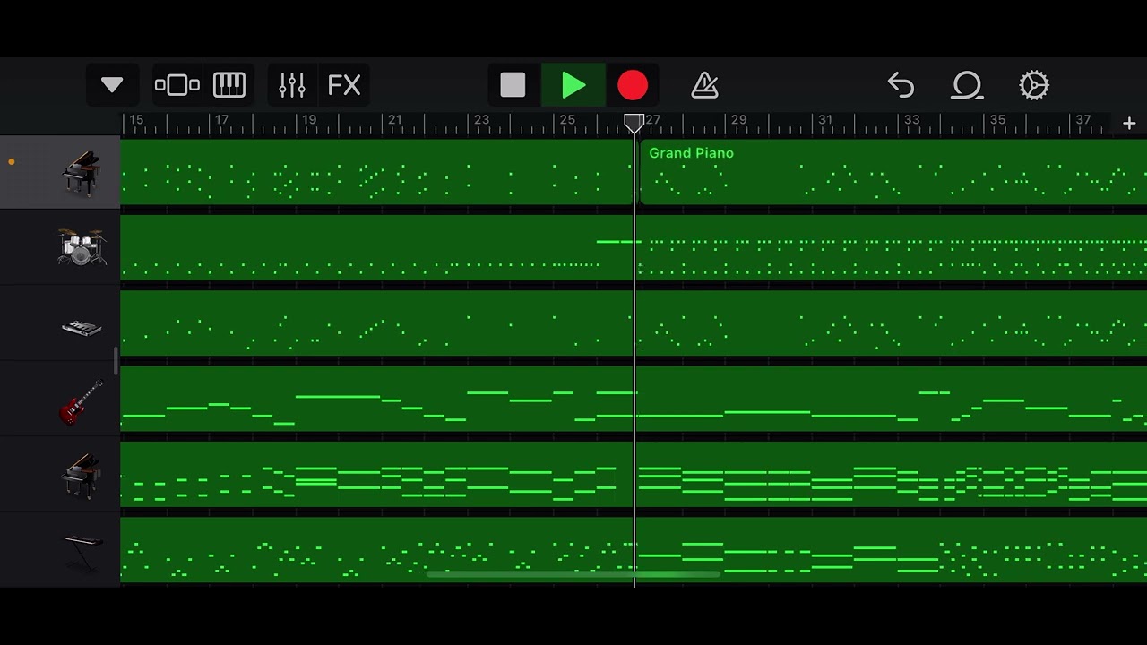Jump to bar 23 on the ruler
Viewport: 1147px width, 645px height.
coord(481,119)
